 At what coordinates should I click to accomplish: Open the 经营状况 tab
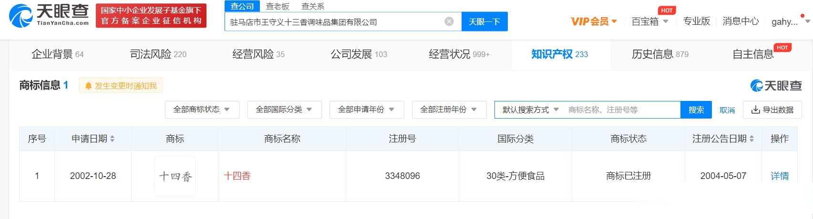pos(459,54)
